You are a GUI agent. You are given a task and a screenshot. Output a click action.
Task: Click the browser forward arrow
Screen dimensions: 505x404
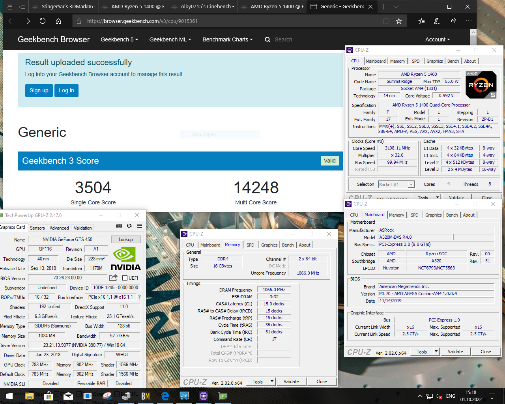click(x=27, y=21)
